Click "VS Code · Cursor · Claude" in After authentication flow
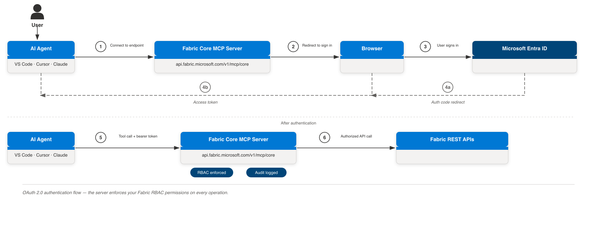Viewport: 597px width, 231px height. pyautogui.click(x=41, y=155)
